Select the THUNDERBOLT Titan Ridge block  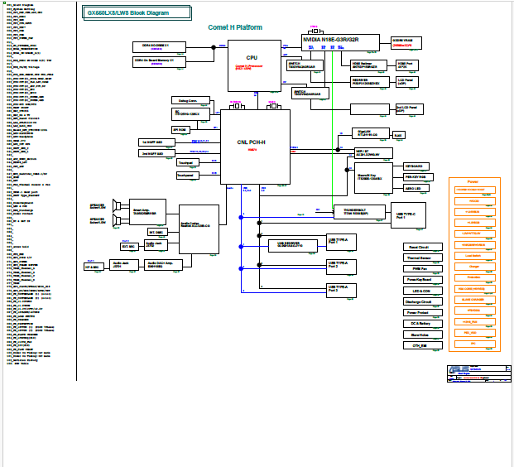359,212
